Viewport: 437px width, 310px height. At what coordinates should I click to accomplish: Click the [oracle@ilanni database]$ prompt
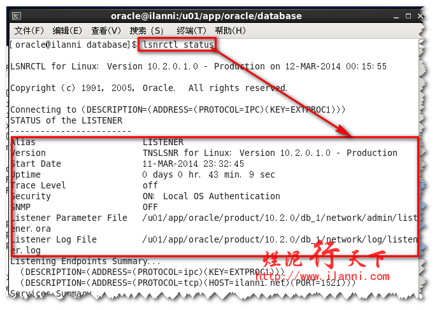coord(71,45)
